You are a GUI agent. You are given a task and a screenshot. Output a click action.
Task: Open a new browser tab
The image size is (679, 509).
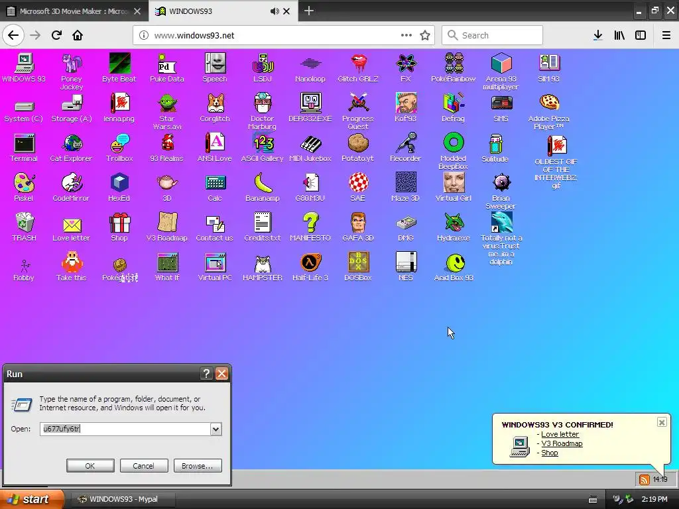(x=309, y=11)
